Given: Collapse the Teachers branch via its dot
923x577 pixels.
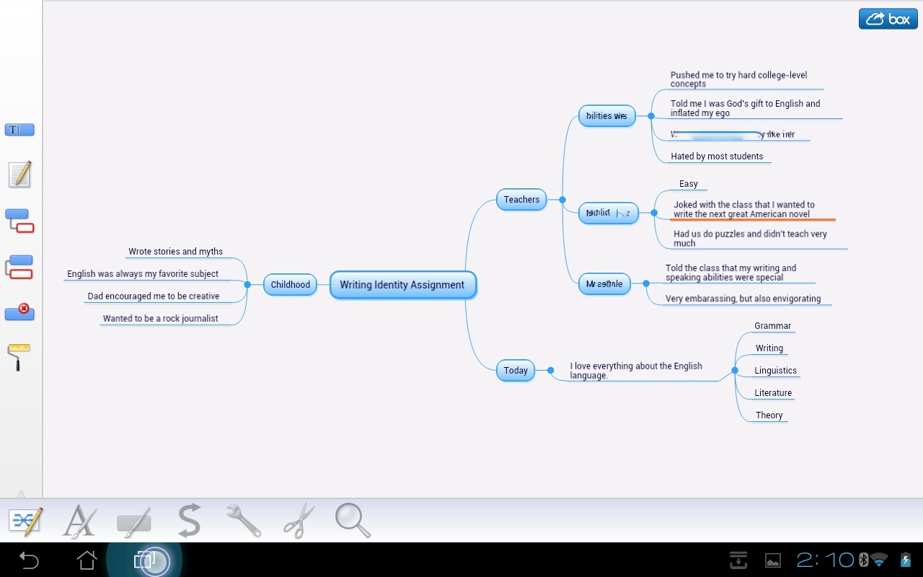Looking at the screenshot, I should 562,200.
